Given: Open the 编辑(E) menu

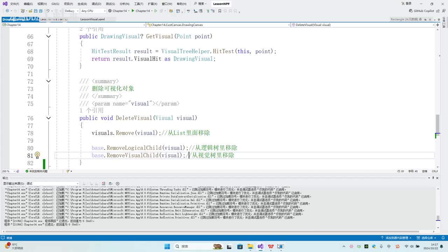Looking at the screenshot, I should tap(28, 4).
